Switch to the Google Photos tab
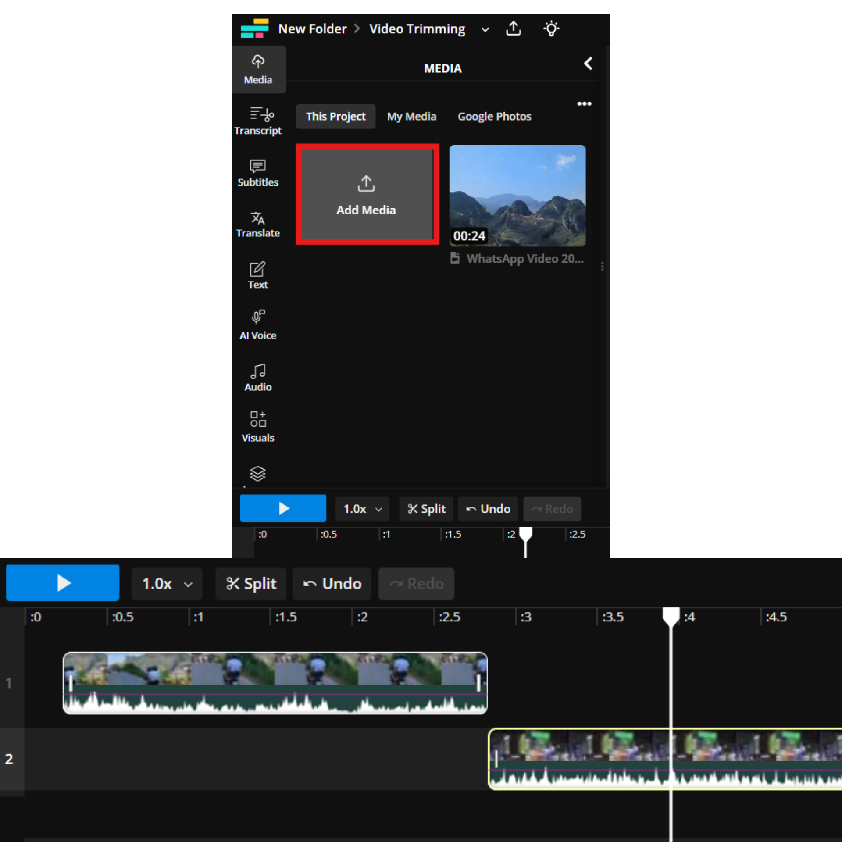The height and width of the screenshot is (842, 842). 494,117
